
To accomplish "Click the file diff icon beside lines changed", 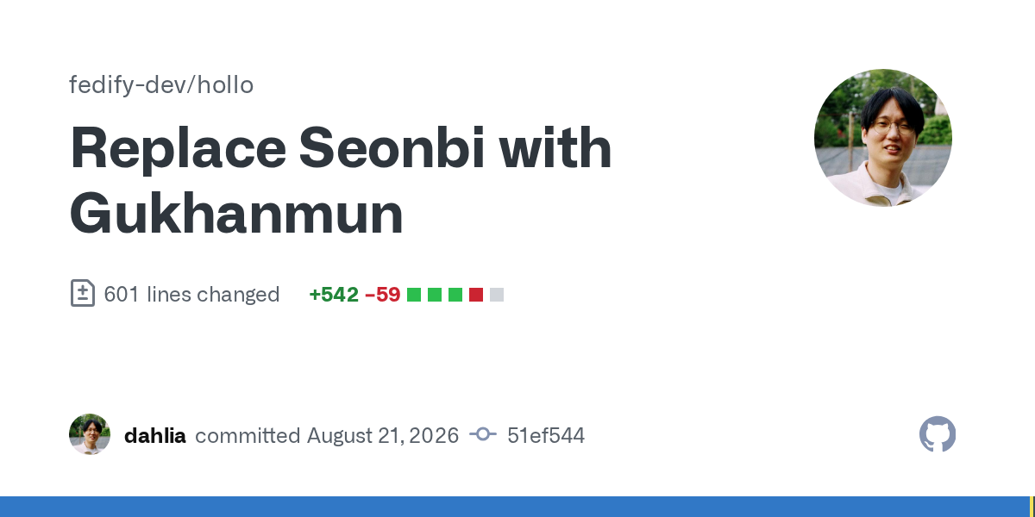I will pos(82,294).
